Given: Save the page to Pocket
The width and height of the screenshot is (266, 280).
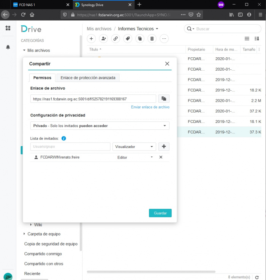Looking at the screenshot, I should click(x=191, y=15).
